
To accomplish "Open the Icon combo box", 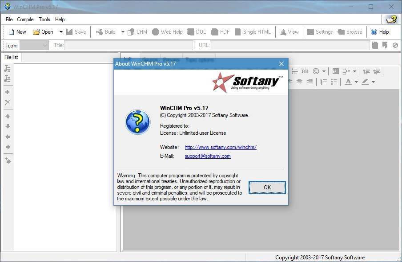I will pyautogui.click(x=34, y=45).
